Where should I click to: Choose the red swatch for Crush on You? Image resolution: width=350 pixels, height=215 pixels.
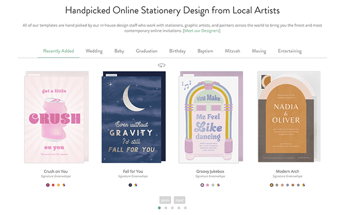pyautogui.click(x=53, y=185)
